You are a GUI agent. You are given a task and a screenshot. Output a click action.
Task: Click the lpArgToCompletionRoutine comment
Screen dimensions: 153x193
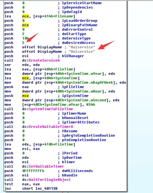89,136
